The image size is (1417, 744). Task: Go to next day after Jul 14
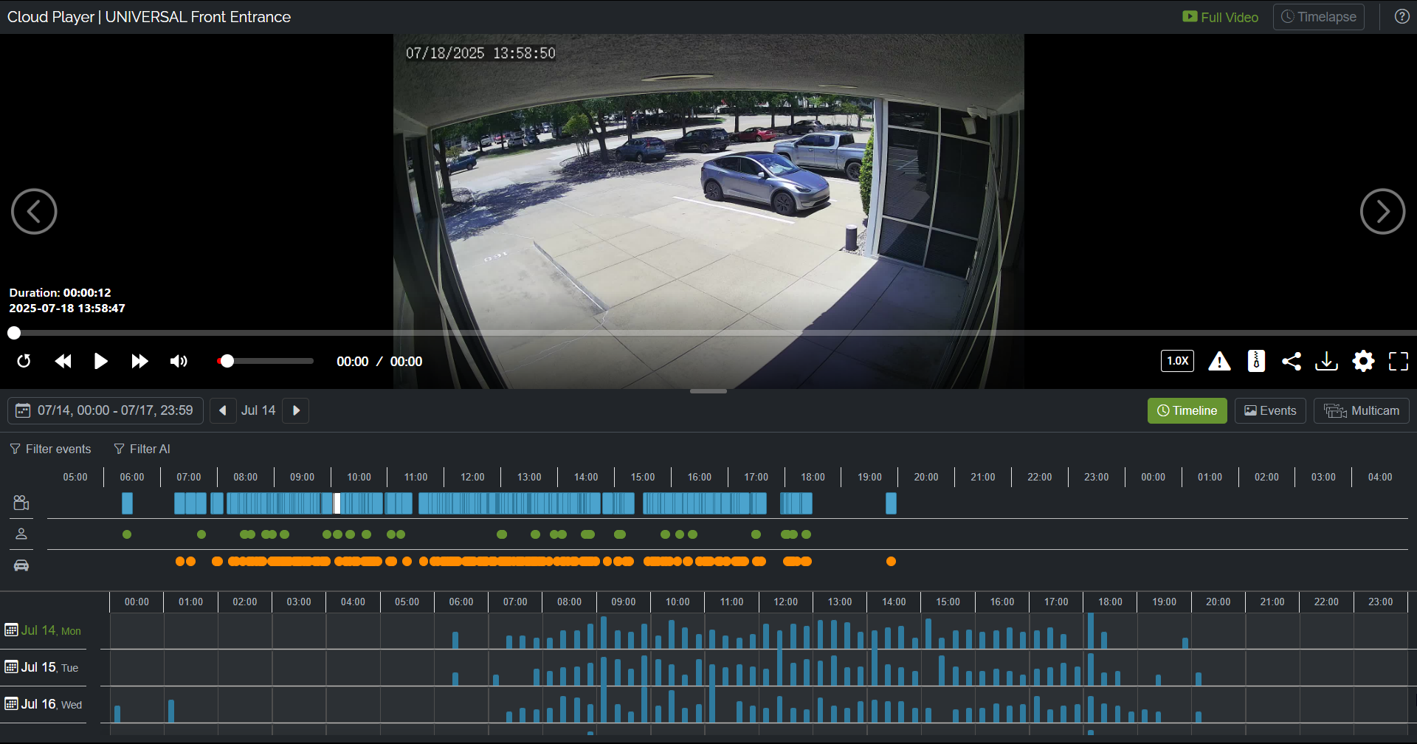tap(296, 410)
